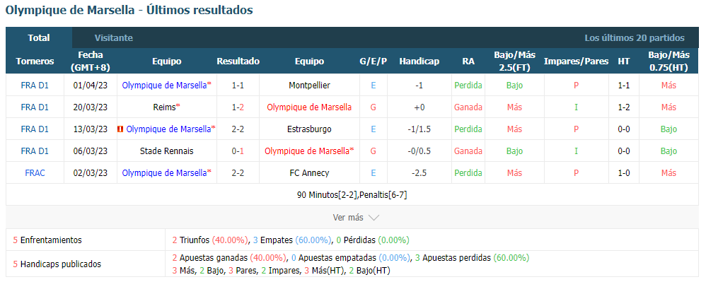Click the 90 Minutos penaltis note row
The height and width of the screenshot is (282, 706).
pyautogui.click(x=352, y=195)
